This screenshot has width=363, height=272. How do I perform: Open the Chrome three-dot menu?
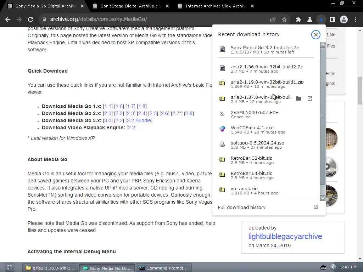tap(355, 20)
